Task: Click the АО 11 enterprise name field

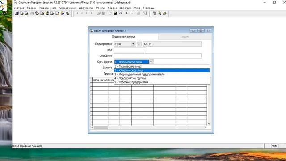Action: tap(172, 44)
